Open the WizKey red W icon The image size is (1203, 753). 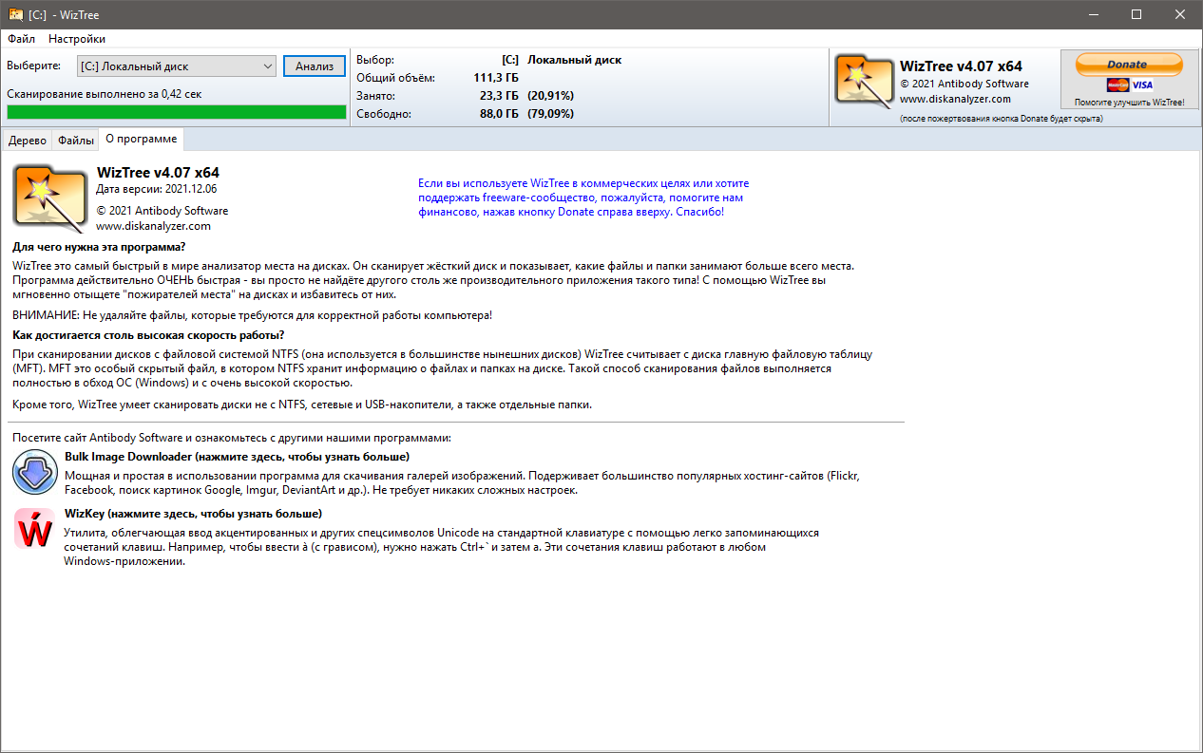(x=34, y=529)
